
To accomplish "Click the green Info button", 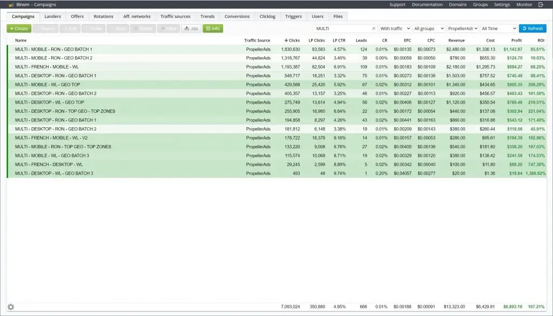I will pyautogui.click(x=213, y=29).
